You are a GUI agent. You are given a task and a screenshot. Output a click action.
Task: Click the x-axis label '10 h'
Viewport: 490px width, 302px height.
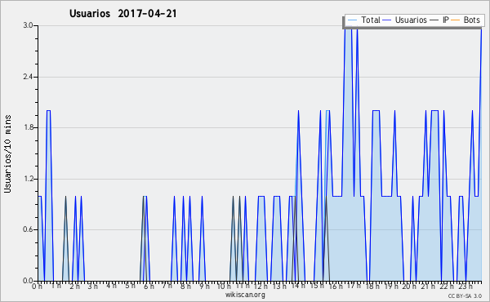(224, 286)
